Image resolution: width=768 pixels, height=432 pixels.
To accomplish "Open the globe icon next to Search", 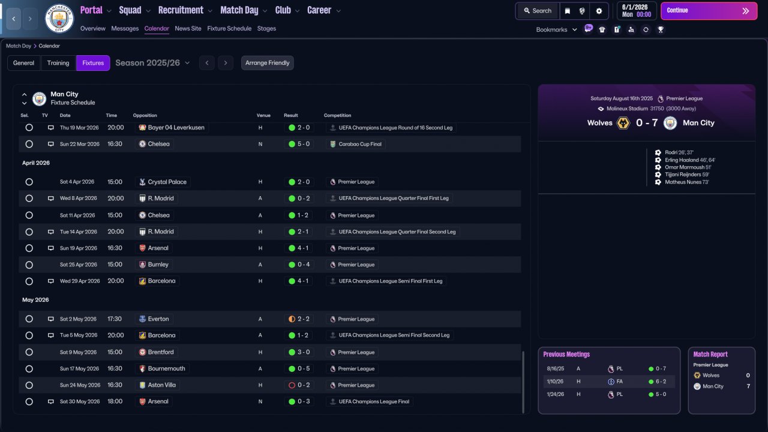I will [x=582, y=11].
